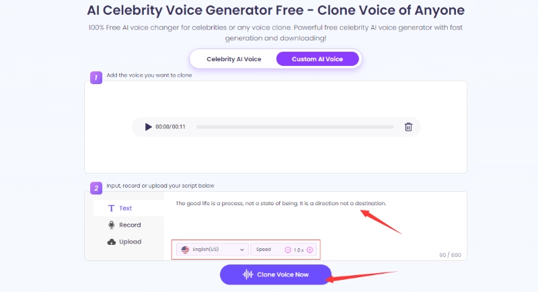Click the audio progress bar track

pyautogui.click(x=295, y=126)
